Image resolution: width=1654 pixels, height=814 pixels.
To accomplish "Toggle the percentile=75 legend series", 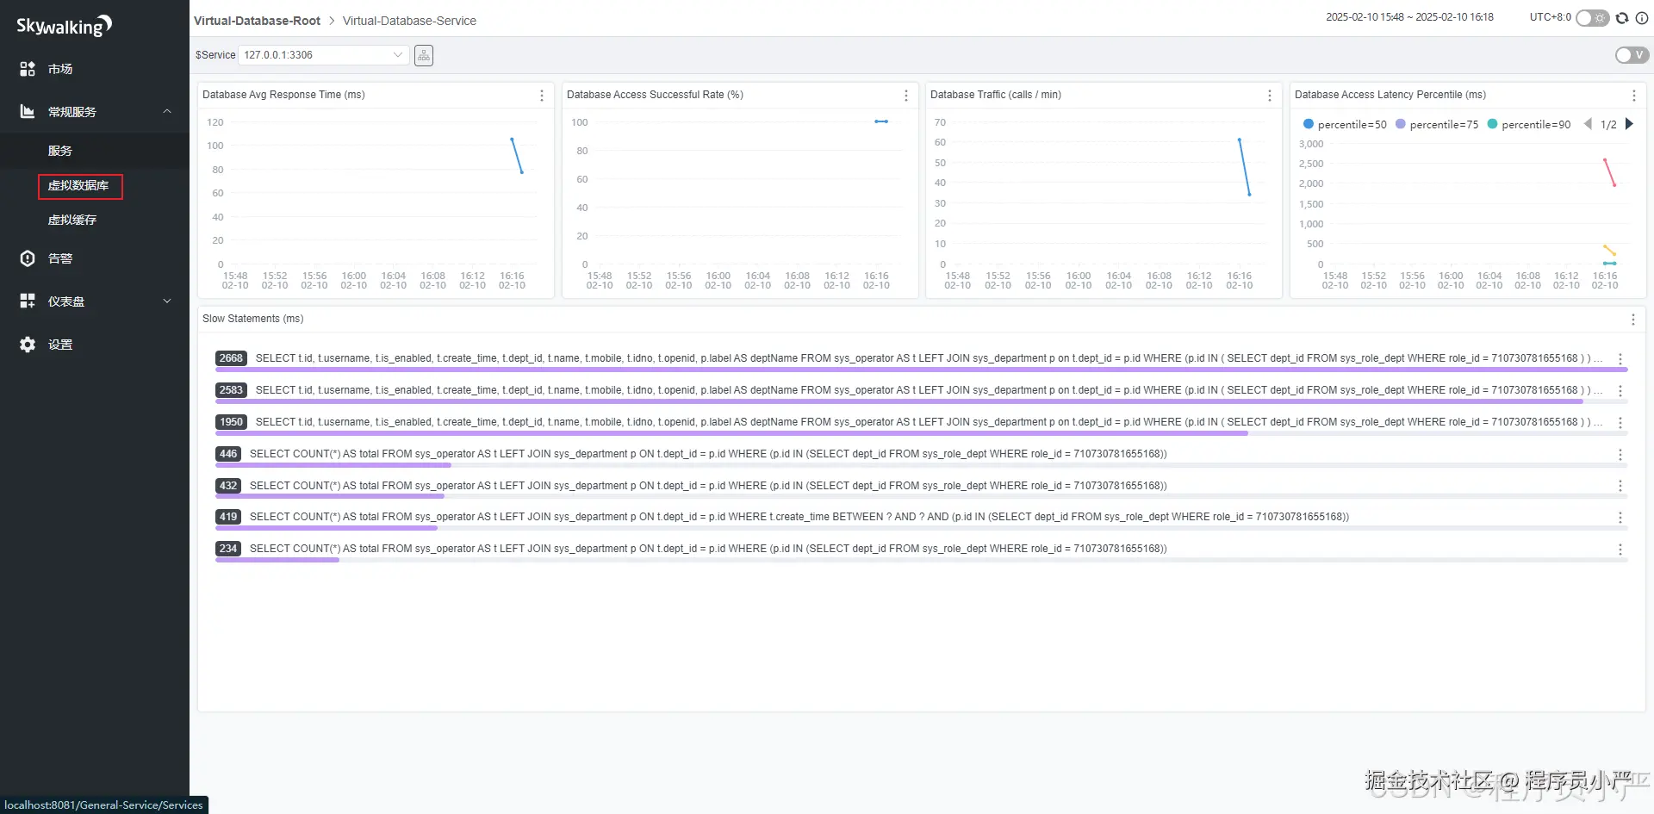I will 1437,125.
